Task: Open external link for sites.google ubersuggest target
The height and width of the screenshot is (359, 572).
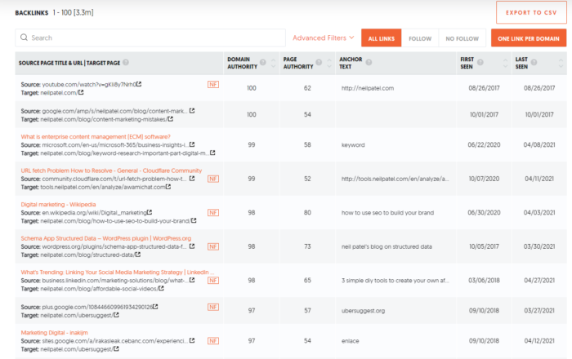Action: pyautogui.click(x=116, y=349)
